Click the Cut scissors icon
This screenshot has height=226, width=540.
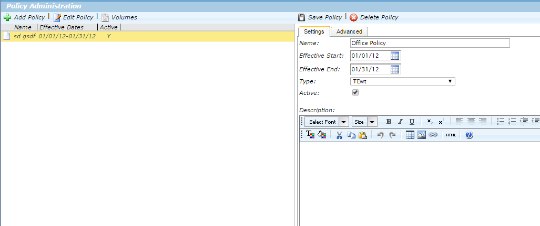point(339,135)
